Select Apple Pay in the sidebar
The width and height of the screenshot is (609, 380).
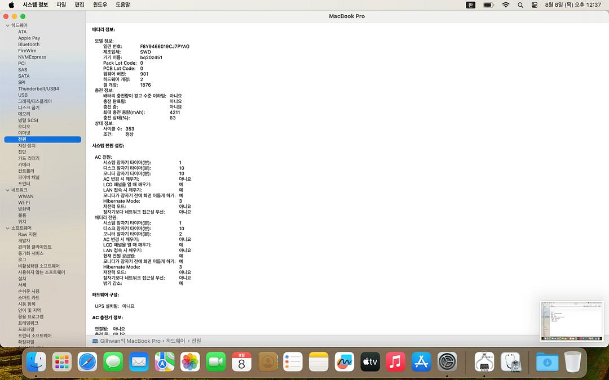tap(29, 38)
